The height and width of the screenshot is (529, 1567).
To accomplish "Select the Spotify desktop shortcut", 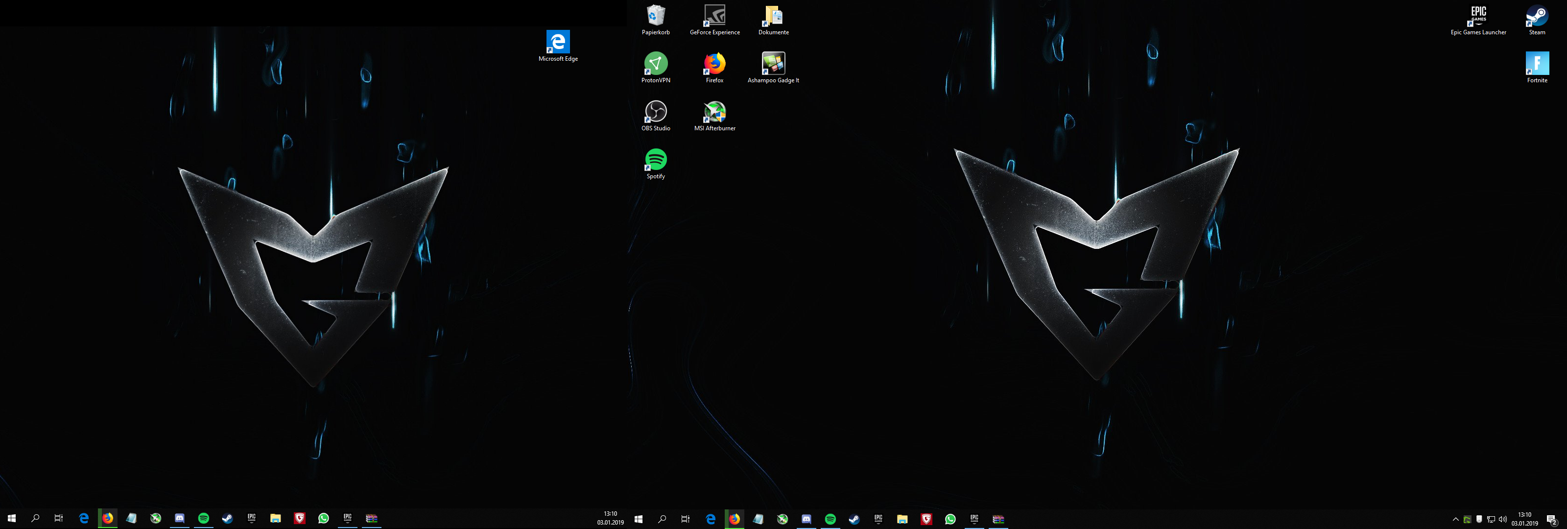I will tap(655, 162).
